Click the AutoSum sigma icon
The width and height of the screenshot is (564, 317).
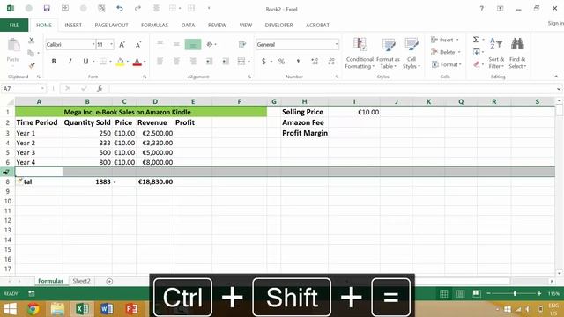pos(476,40)
